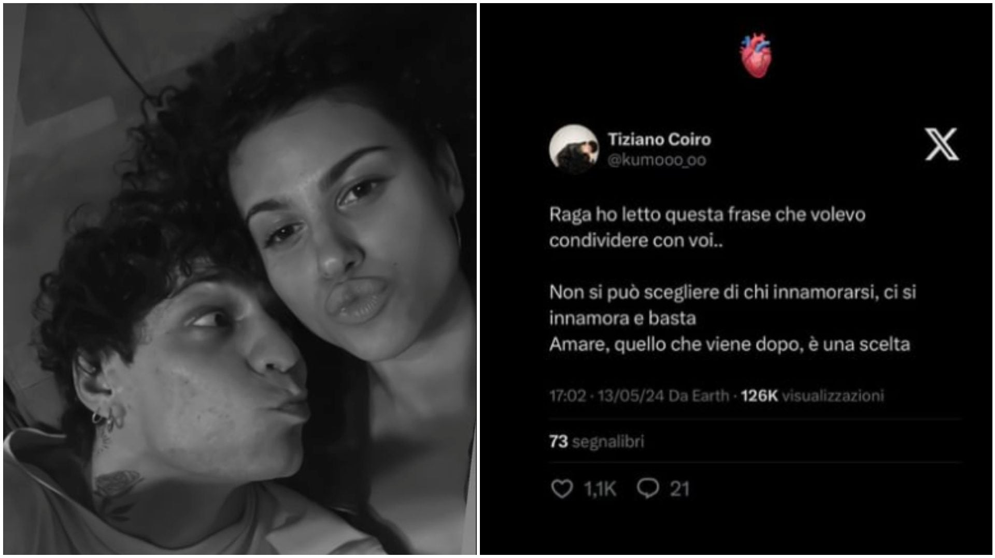Open the @kumooo_oo handle profile

pyautogui.click(x=657, y=160)
